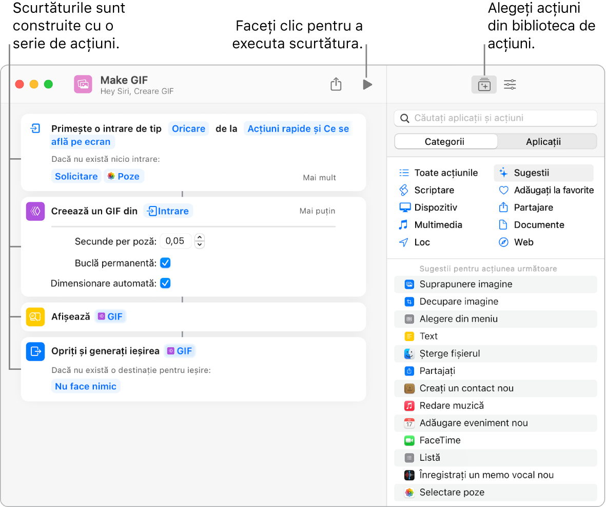Screen dimensions: 606x507
Task: Toggle the Dimensionare automată checkbox
Action: point(165,283)
